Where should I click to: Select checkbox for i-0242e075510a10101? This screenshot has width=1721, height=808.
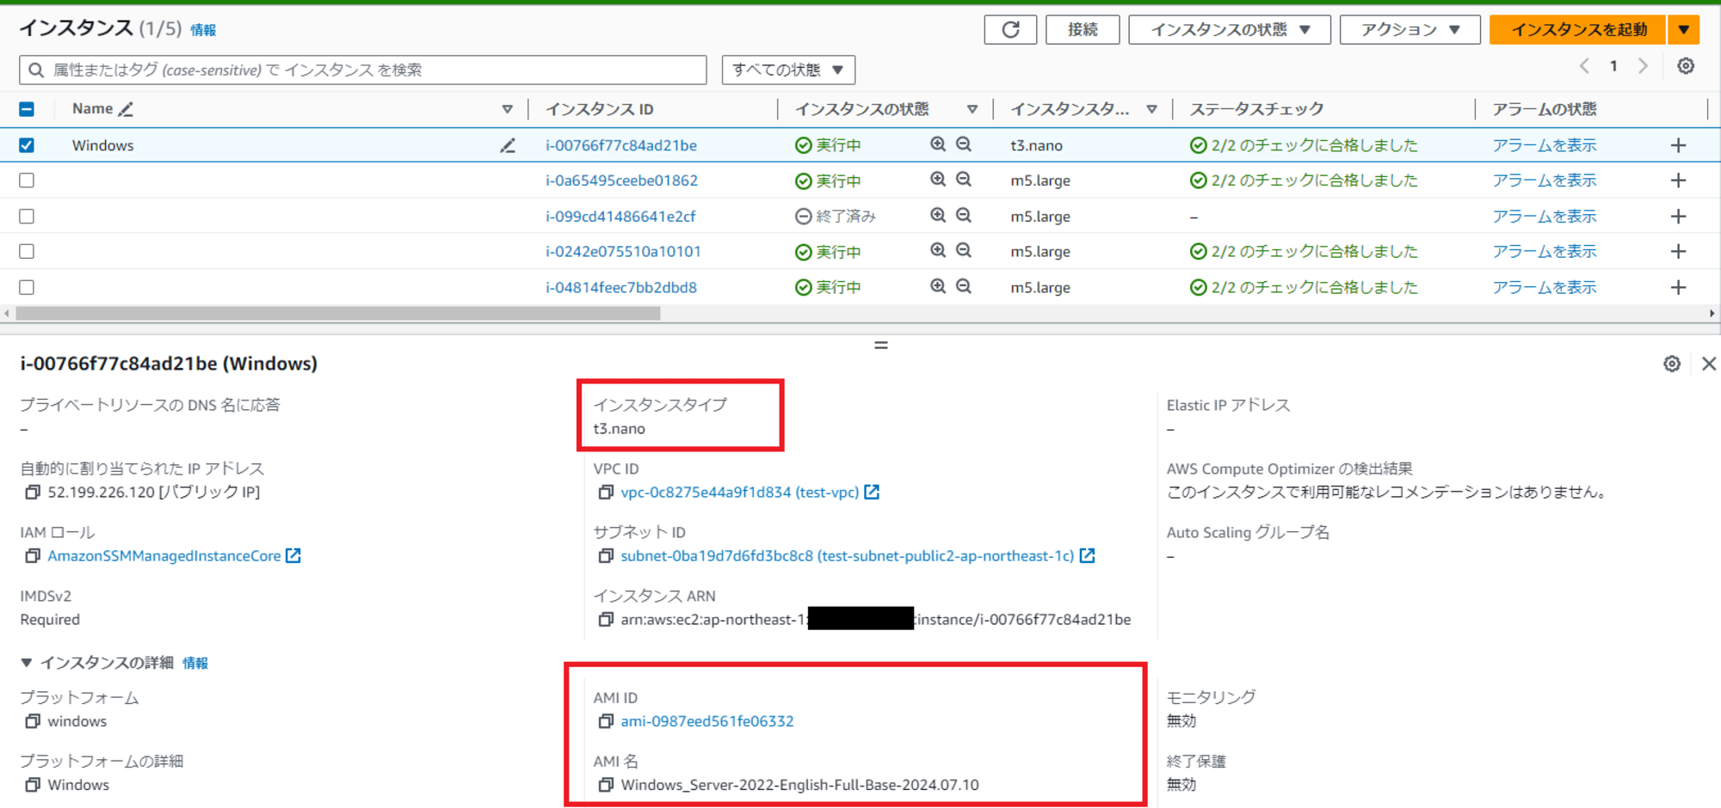point(27,252)
